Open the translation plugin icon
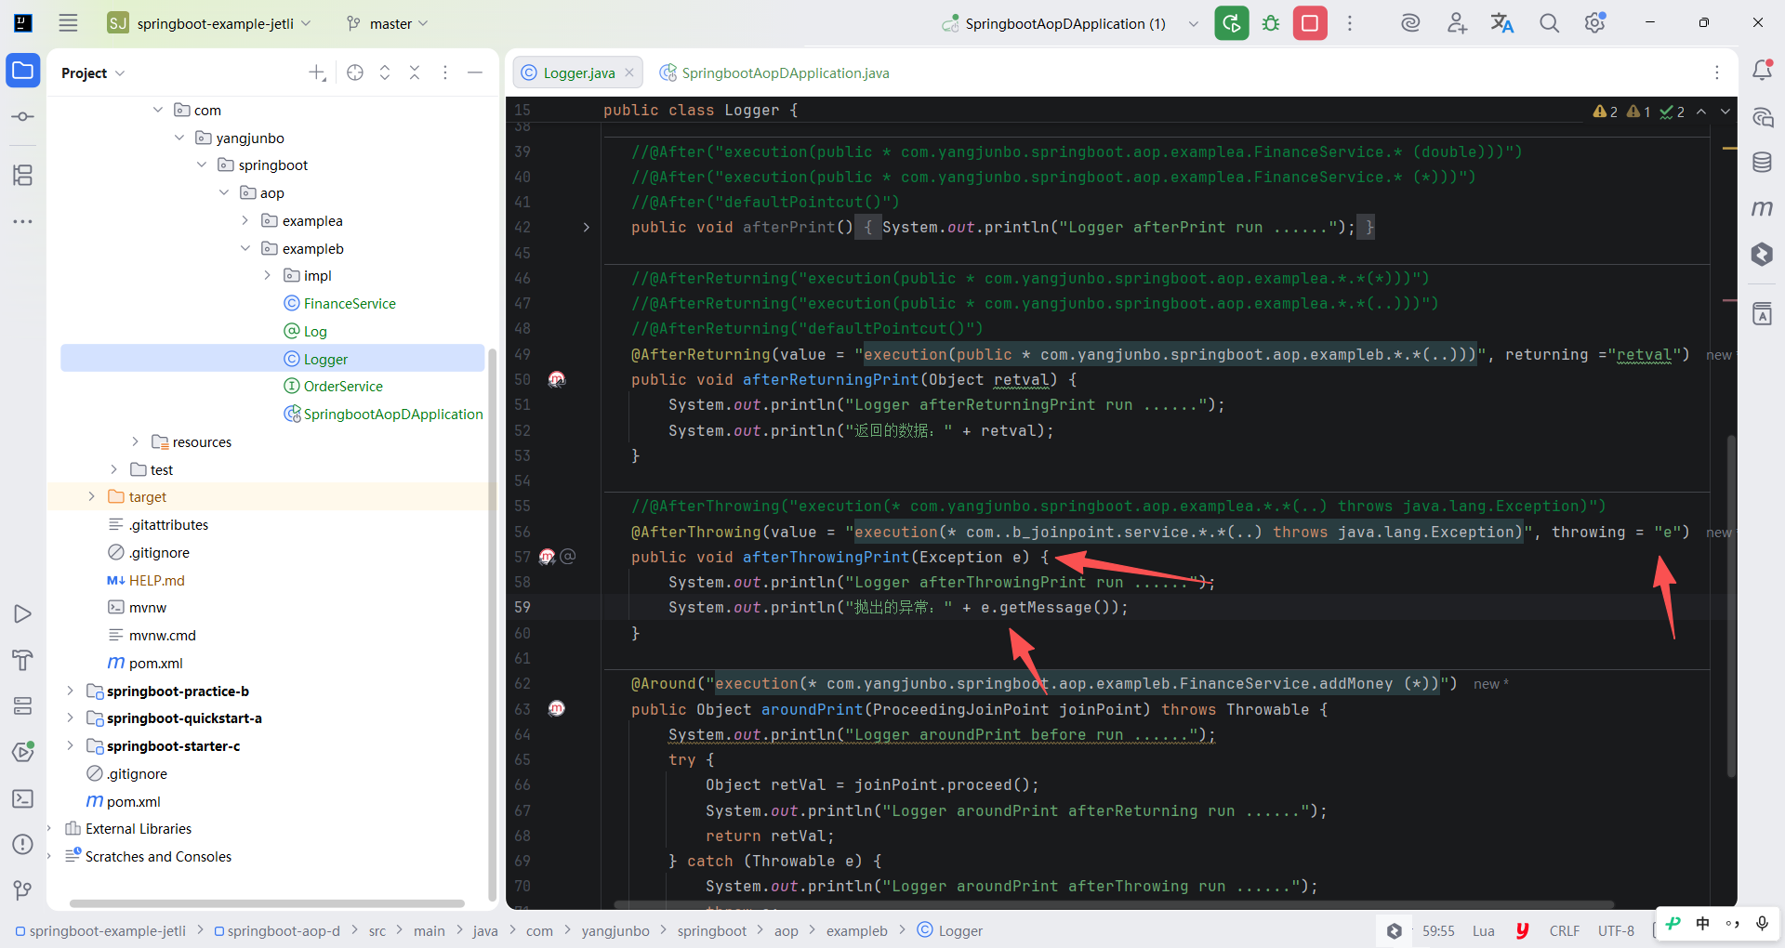This screenshot has height=948, width=1785. click(x=1502, y=23)
